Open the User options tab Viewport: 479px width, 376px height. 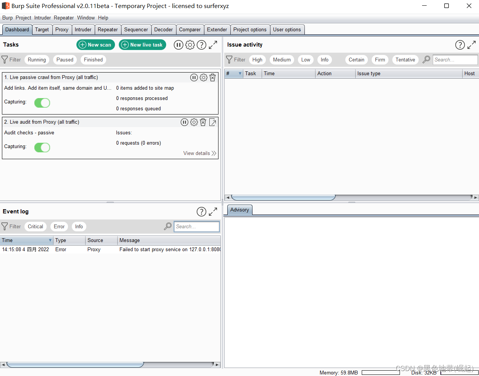coord(287,30)
